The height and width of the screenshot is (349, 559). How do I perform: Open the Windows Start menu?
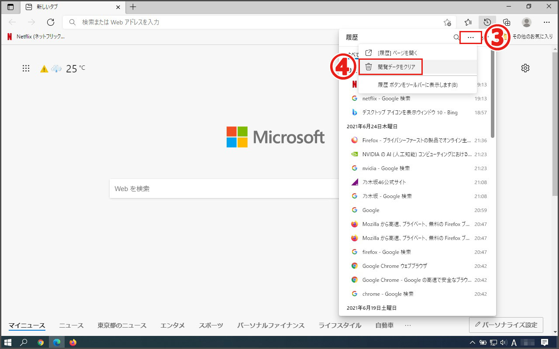point(8,342)
